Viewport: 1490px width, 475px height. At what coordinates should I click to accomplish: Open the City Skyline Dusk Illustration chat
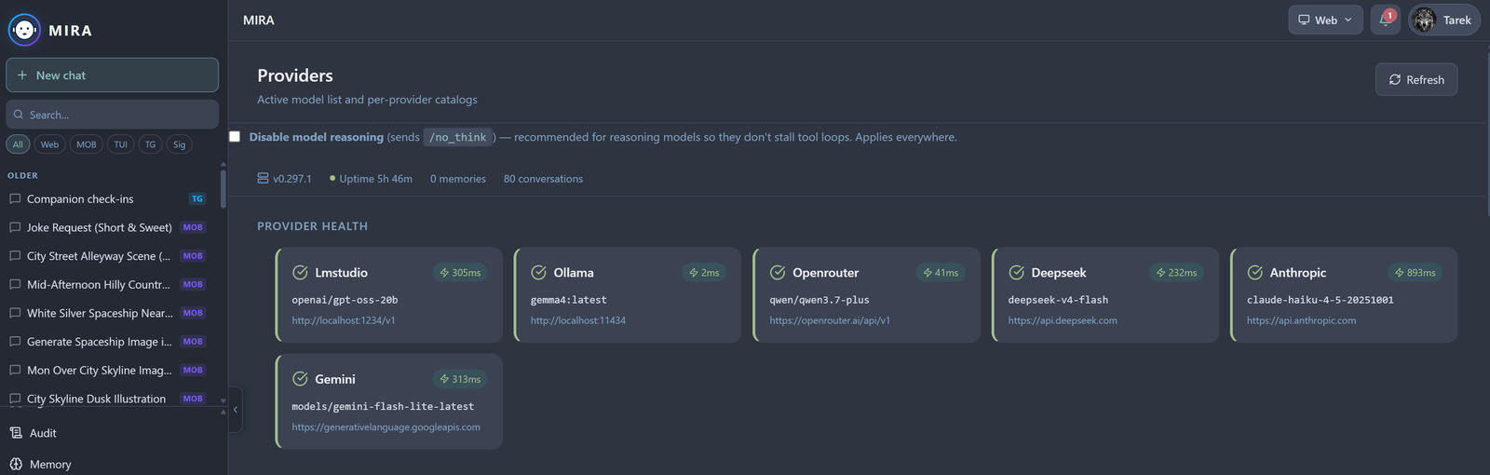point(108,399)
